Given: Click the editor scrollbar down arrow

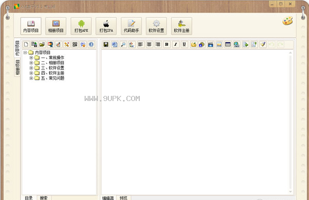Looking at the screenshot, I should tap(290, 191).
